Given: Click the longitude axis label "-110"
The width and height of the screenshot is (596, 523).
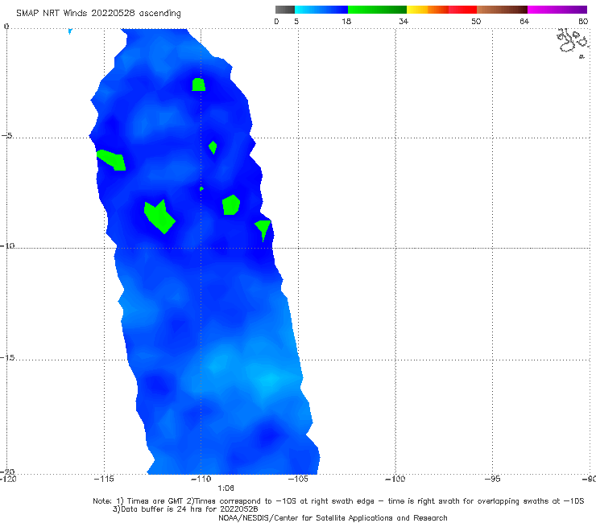Looking at the screenshot, I should [x=201, y=479].
